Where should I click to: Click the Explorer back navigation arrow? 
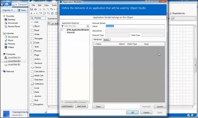(2, 5)
